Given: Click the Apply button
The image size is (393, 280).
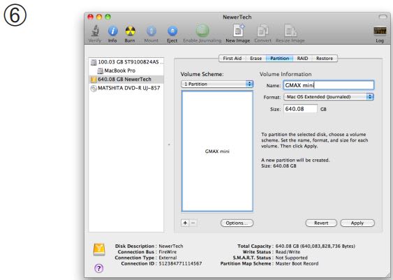Looking at the screenshot, I should pyautogui.click(x=357, y=223).
